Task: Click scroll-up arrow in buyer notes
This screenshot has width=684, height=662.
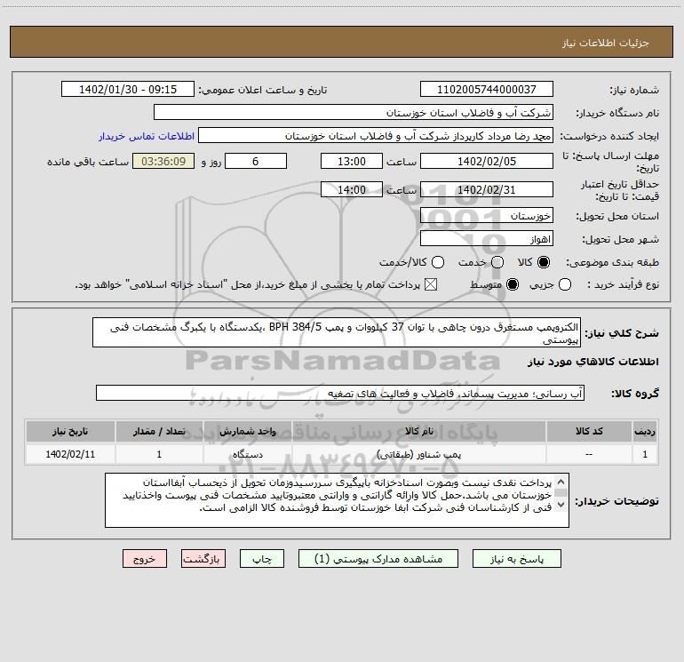Action: [561, 483]
